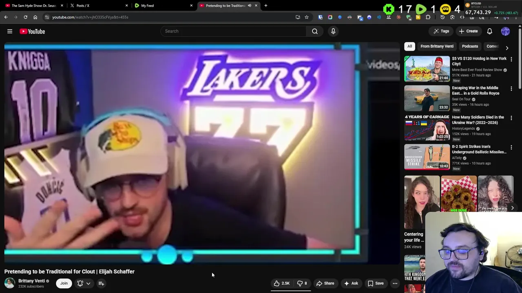The image size is (522, 293).
Task: Open browser history clock icon
Action: pyautogui.click(x=442, y=17)
